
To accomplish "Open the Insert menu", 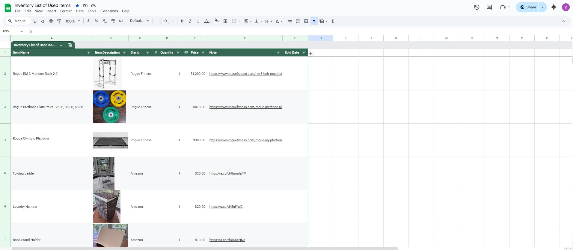I will click(52, 11).
